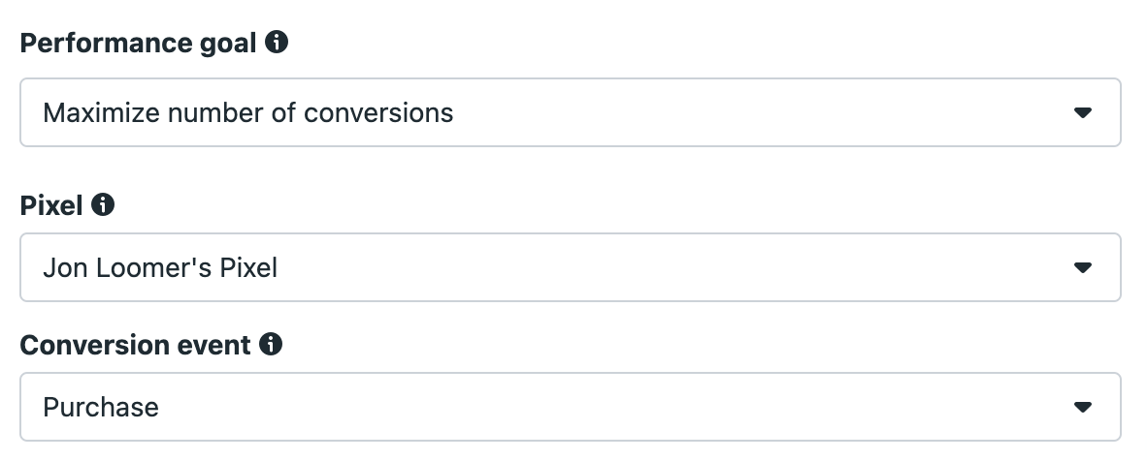This screenshot has height=461, width=1147.
Task: Click the 'Pixel' heading label
Action: (51, 205)
